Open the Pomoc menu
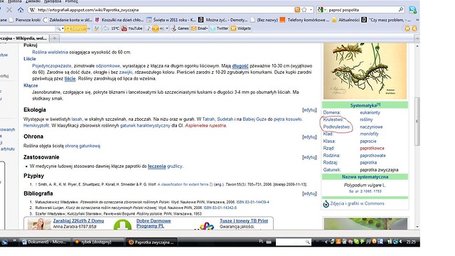Image resolution: width=455 pixels, height=256 pixels. pyautogui.click(x=71, y=1)
